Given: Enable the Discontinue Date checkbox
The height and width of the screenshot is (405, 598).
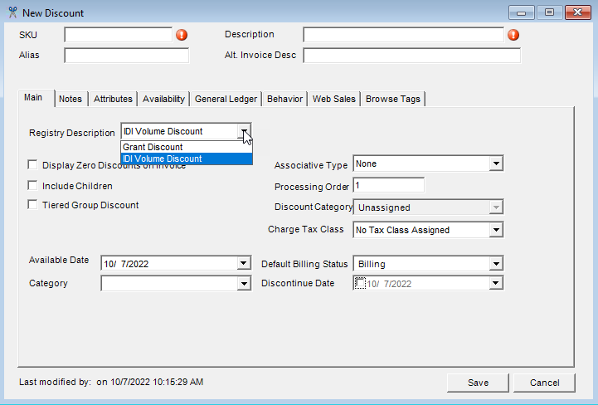Looking at the screenshot, I should (359, 283).
